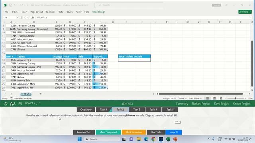
Task: Open Chrome from the taskbar
Action: [153, 139]
